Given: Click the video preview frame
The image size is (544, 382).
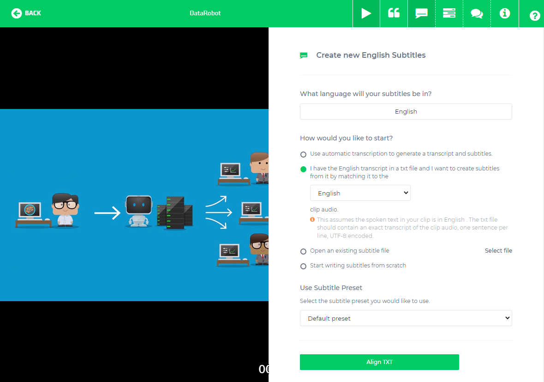Looking at the screenshot, I should point(134,205).
